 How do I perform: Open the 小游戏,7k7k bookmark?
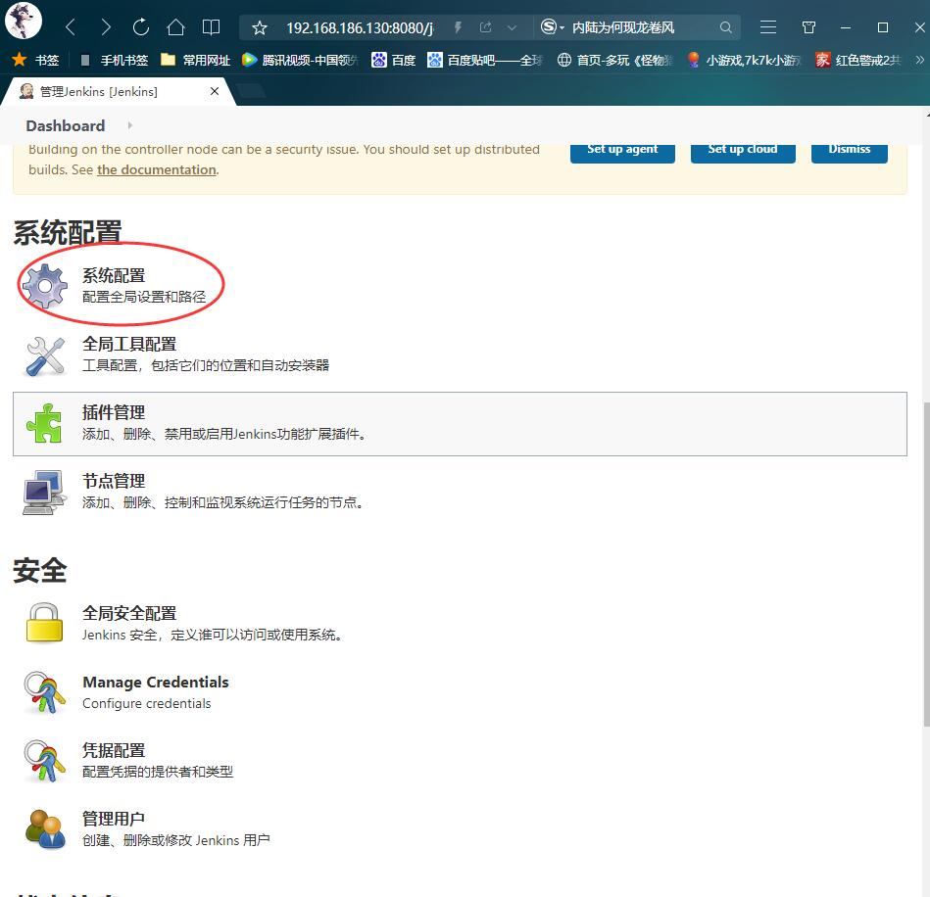[x=744, y=60]
